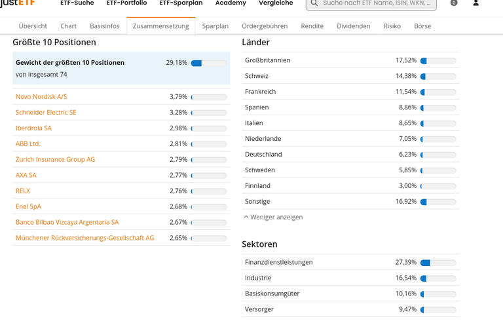Switch to the Chart tab
This screenshot has height=321, width=503.
pyautogui.click(x=68, y=26)
